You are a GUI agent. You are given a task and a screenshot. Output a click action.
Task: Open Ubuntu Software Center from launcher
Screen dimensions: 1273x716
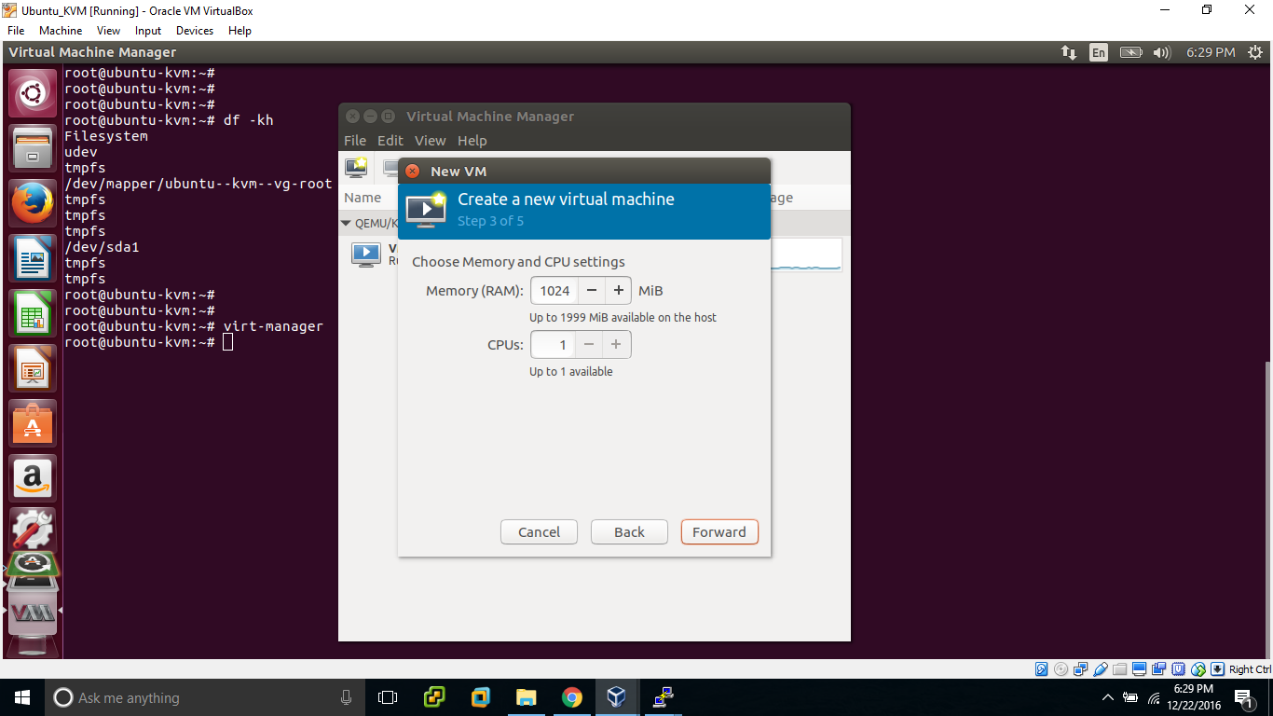pyautogui.click(x=33, y=423)
